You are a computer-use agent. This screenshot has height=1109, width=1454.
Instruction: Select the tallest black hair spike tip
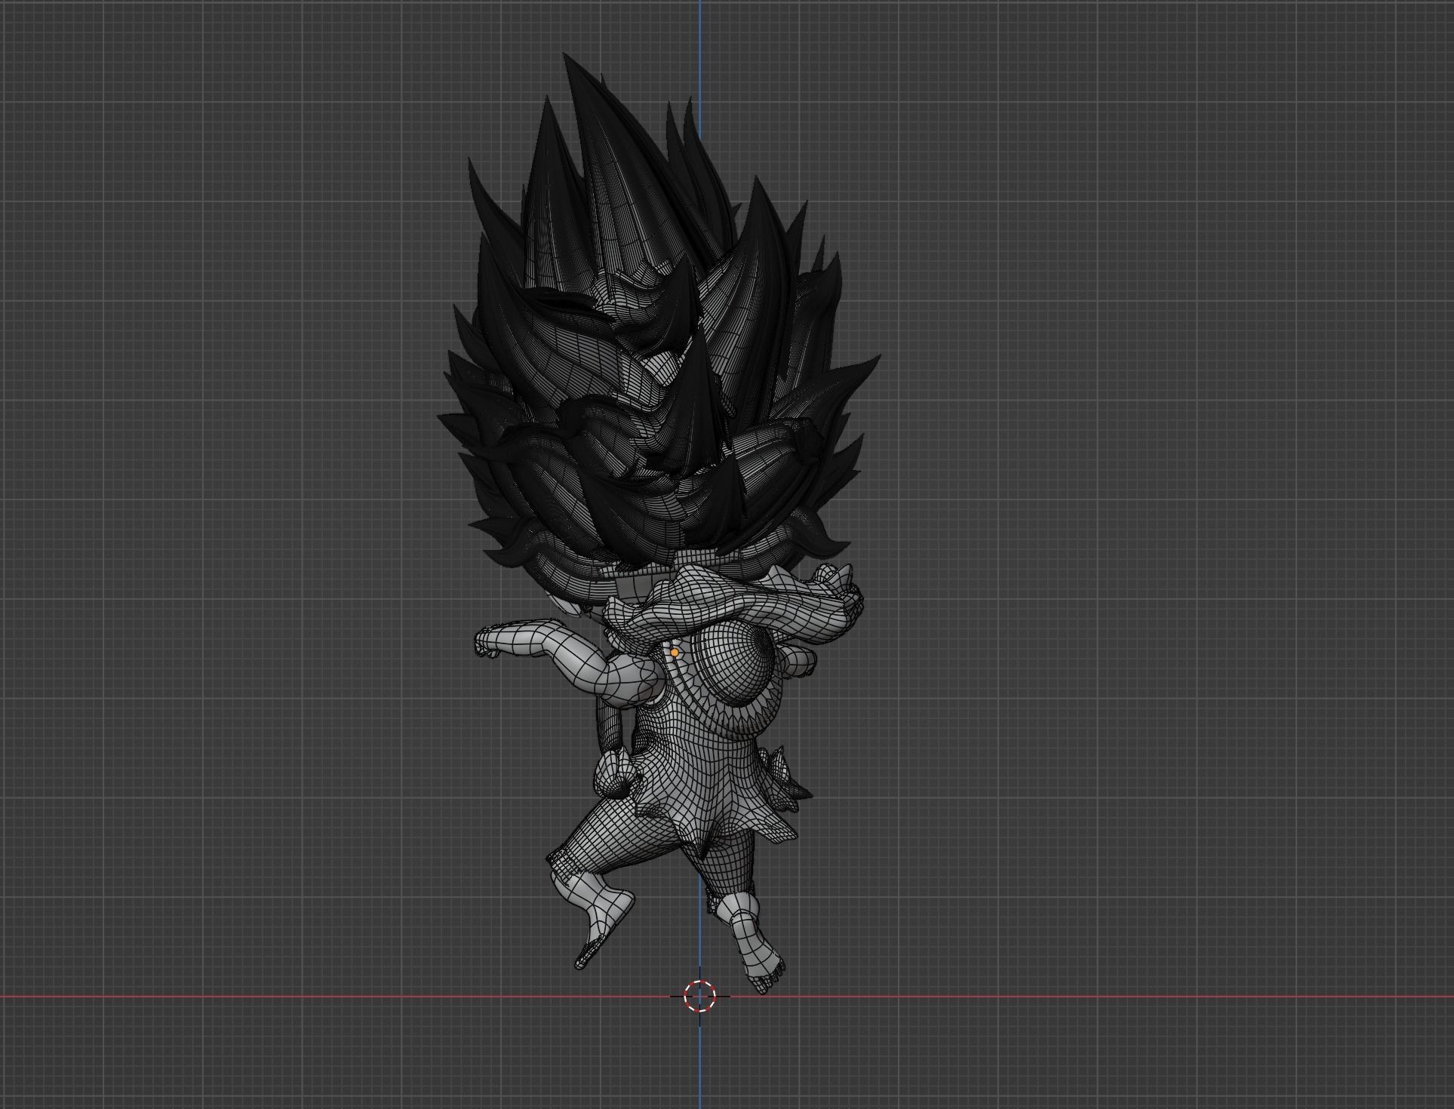tap(566, 57)
